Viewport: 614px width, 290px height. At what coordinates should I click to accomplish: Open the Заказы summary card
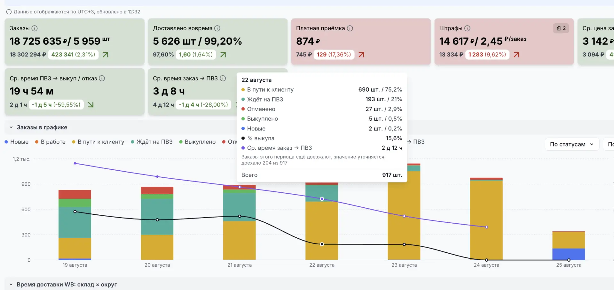pyautogui.click(x=75, y=42)
